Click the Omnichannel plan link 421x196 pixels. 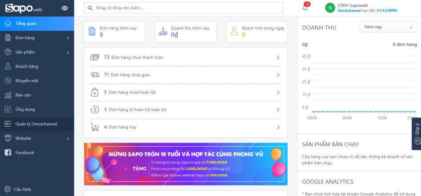click(349, 11)
